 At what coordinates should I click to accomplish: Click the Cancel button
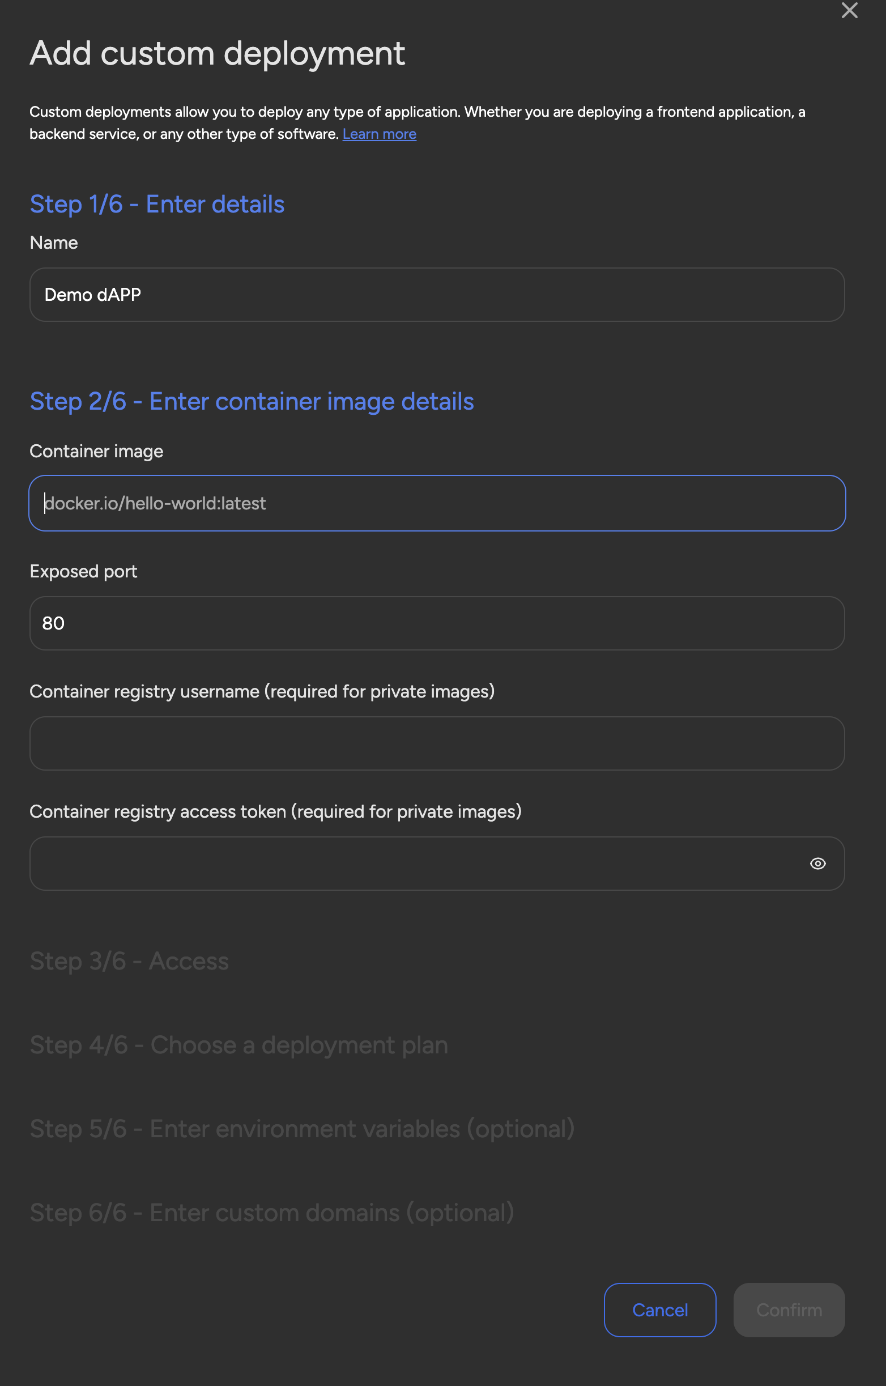[x=660, y=1310]
